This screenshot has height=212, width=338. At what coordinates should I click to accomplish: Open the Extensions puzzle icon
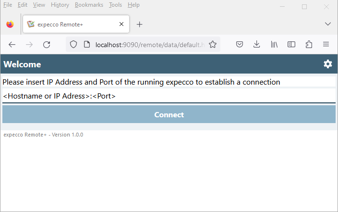pyautogui.click(x=309, y=44)
